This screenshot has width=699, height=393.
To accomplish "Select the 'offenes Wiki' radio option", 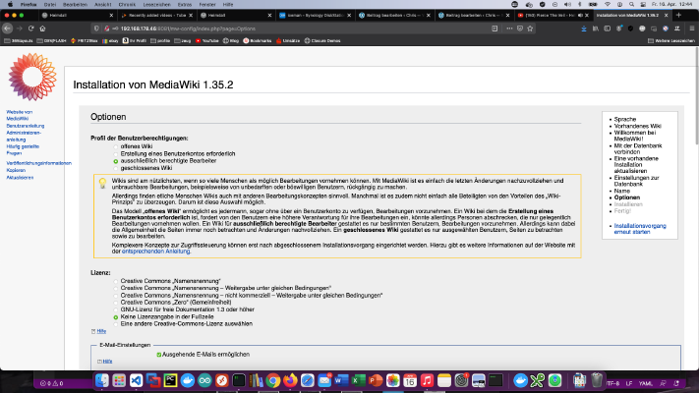I will 116,146.
